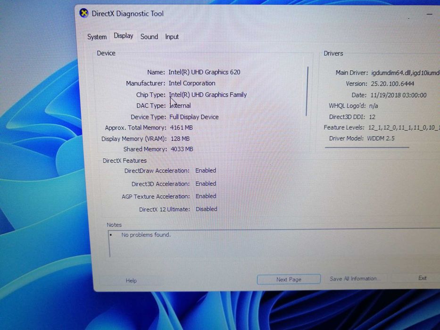The width and height of the screenshot is (440, 330).
Task: Switch to the System tab
Action: (97, 37)
